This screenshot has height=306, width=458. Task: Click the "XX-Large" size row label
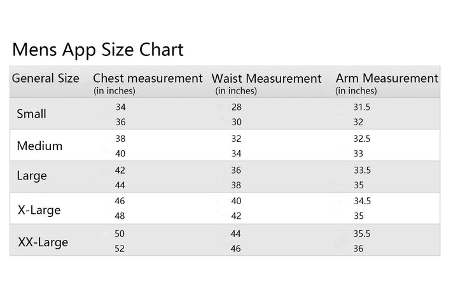pos(43,242)
